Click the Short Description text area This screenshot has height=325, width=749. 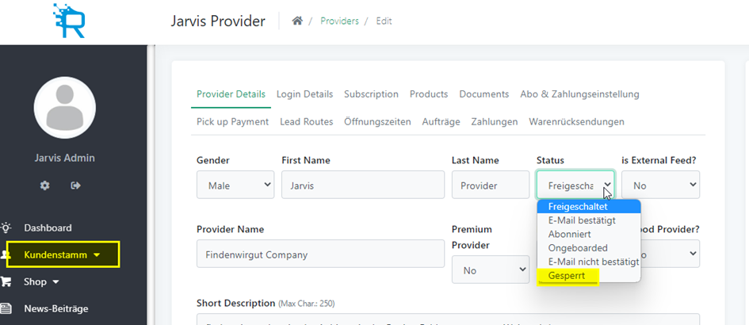click(x=448, y=319)
